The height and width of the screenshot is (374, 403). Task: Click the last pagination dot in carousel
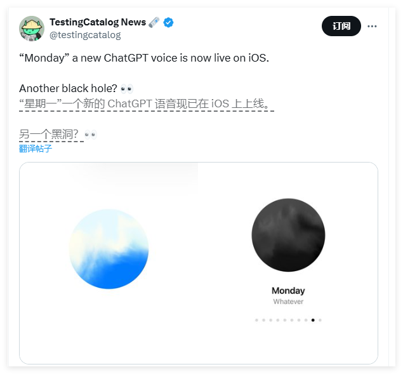tap(320, 320)
